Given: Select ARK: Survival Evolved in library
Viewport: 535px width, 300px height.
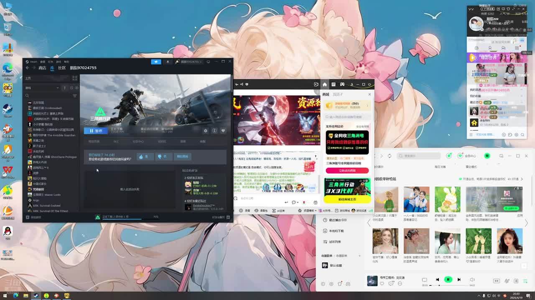Looking at the screenshot, I should pos(46,205).
